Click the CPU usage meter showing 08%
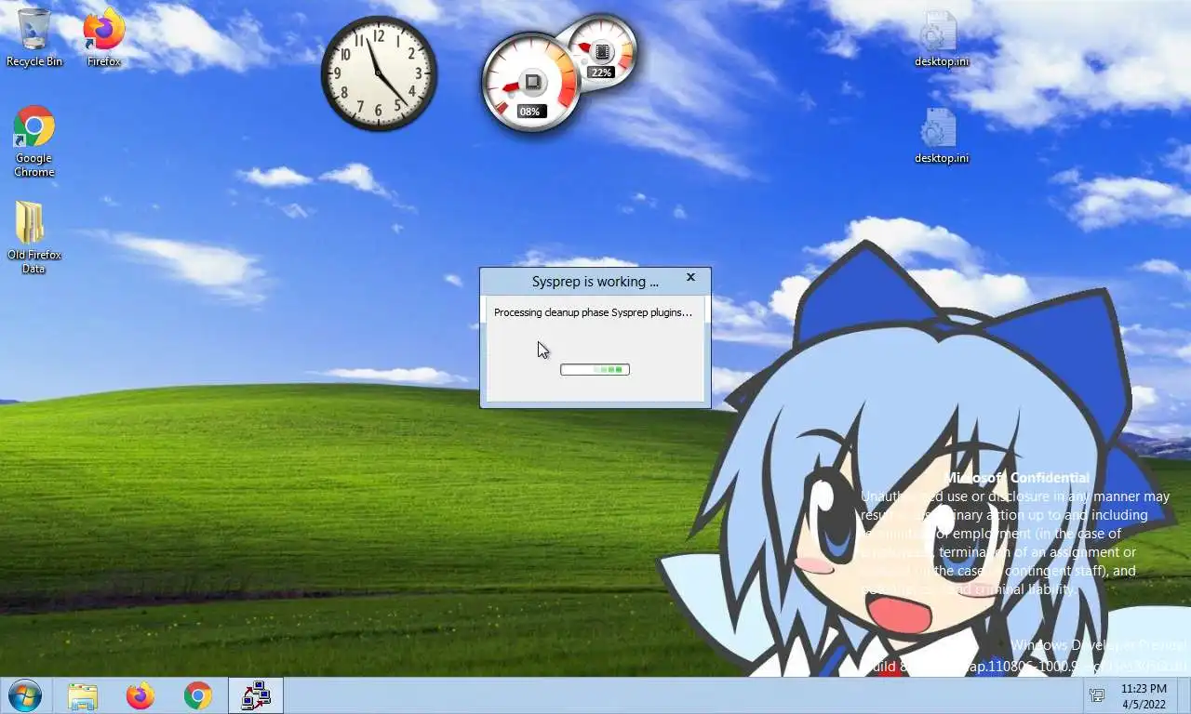1191x714 pixels. pos(530,83)
